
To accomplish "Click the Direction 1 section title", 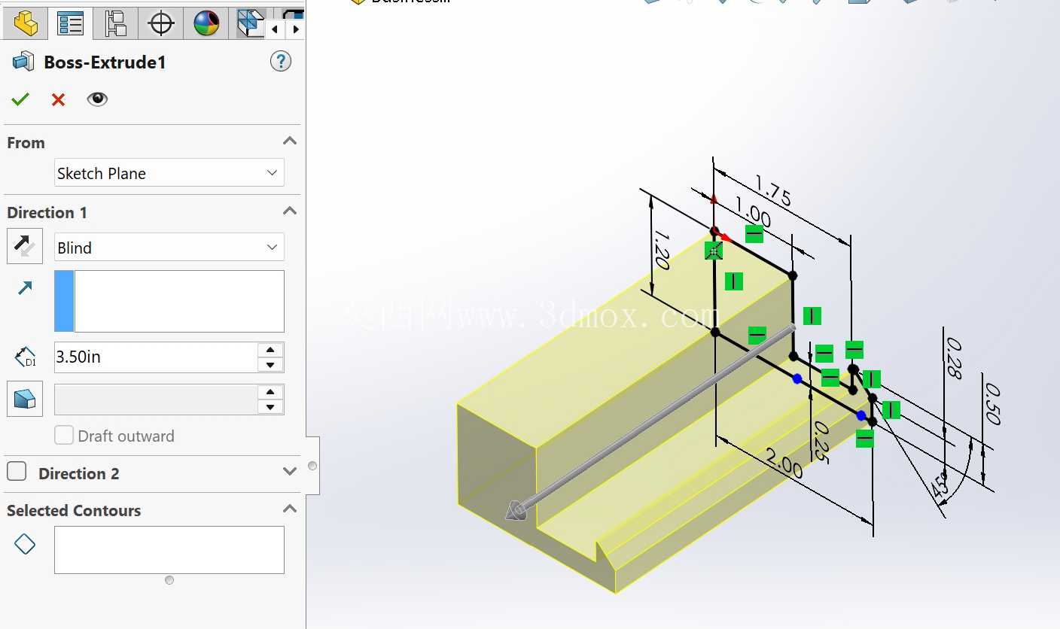I will (x=47, y=212).
